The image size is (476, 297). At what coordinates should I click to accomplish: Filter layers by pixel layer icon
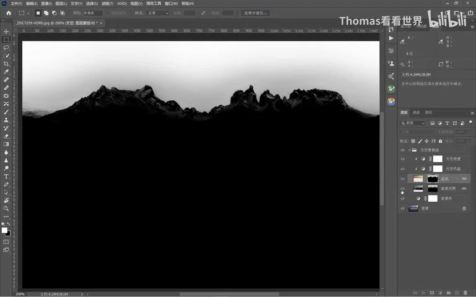click(x=432, y=123)
